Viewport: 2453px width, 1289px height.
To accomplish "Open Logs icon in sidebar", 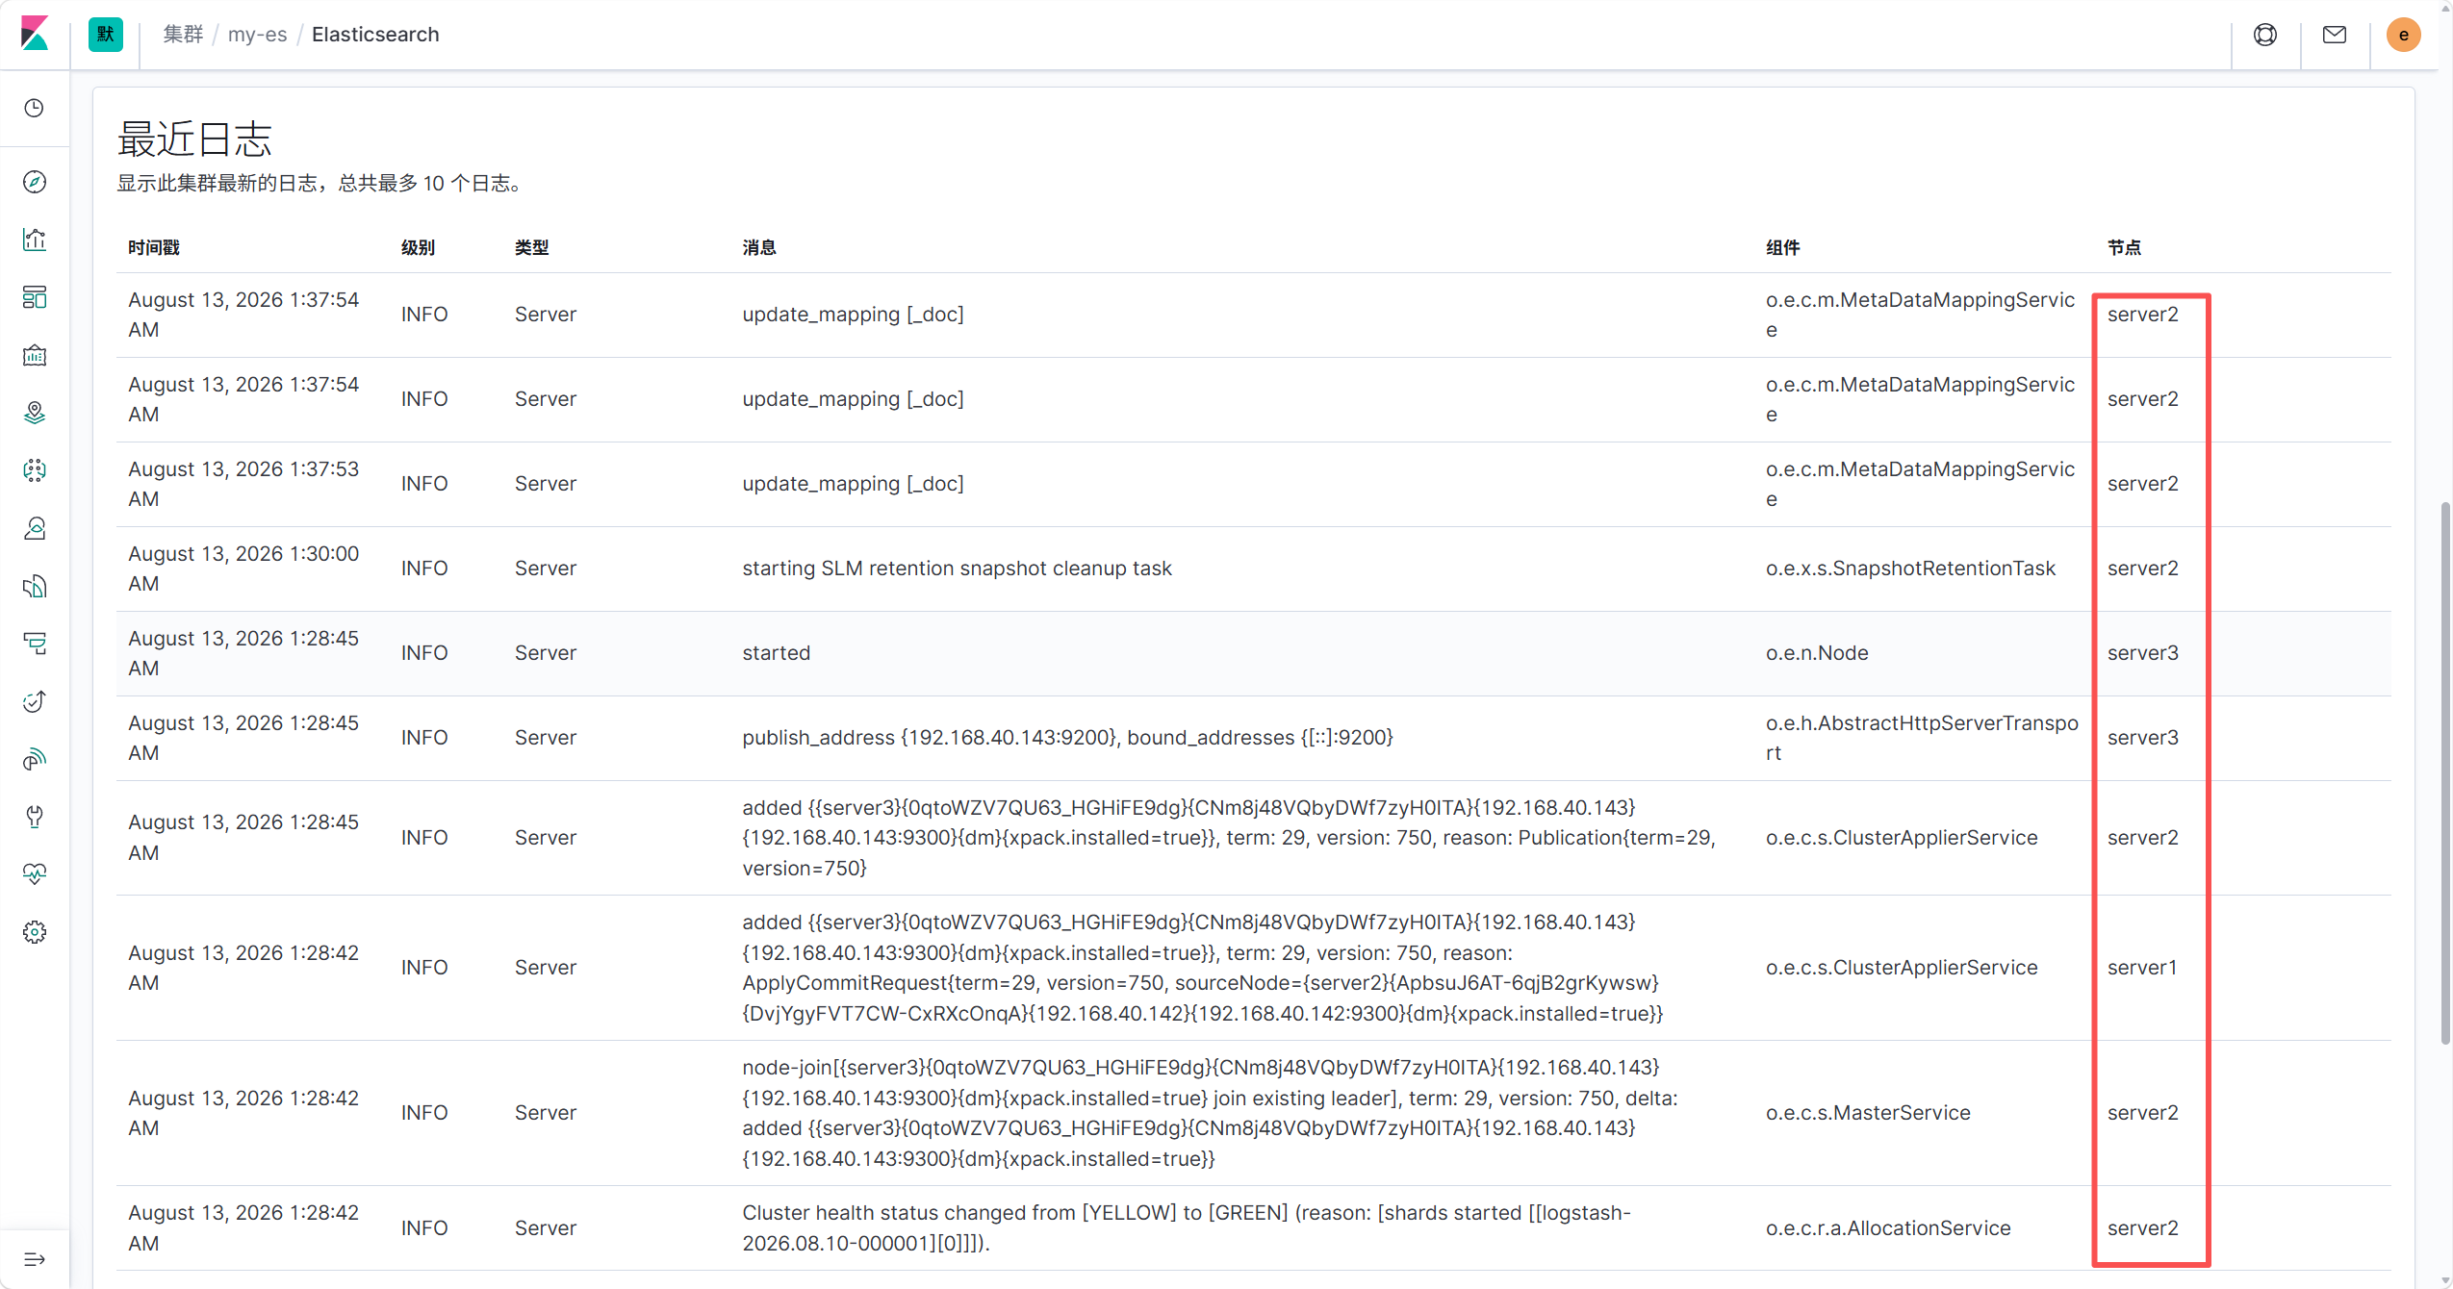I will 35,586.
